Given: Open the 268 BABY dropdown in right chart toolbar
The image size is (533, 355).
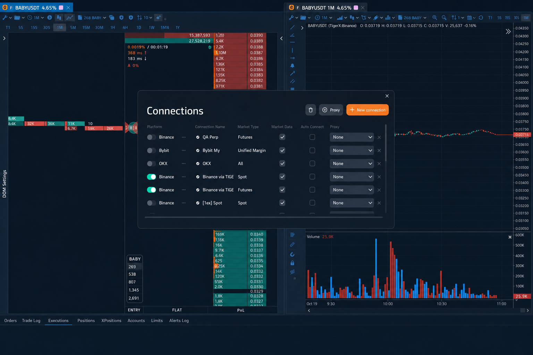Looking at the screenshot, I should 412,18.
